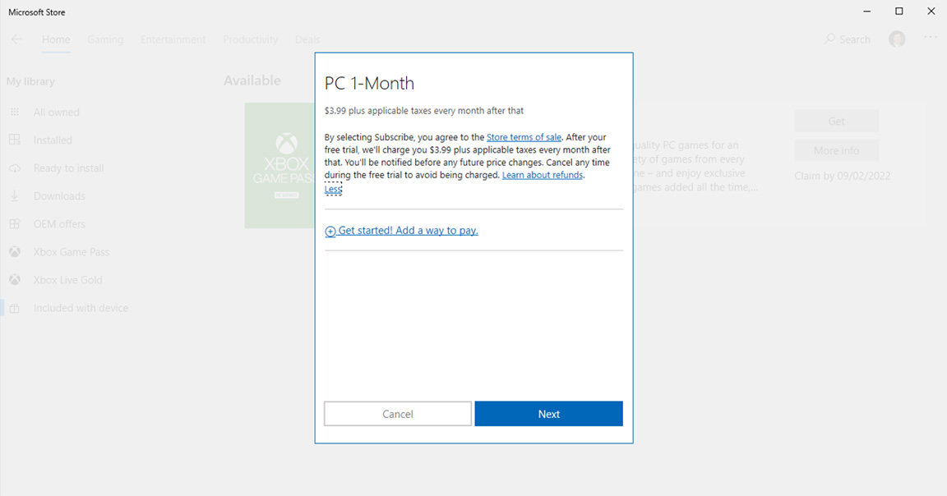Image resolution: width=947 pixels, height=496 pixels.
Task: Open the Xbox Game Pass green tile image
Action: (x=279, y=165)
